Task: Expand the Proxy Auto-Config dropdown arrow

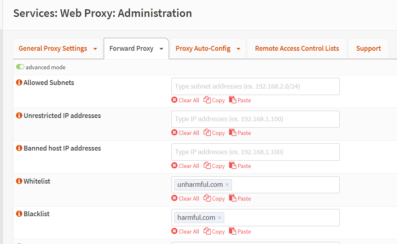Action: click(238, 49)
